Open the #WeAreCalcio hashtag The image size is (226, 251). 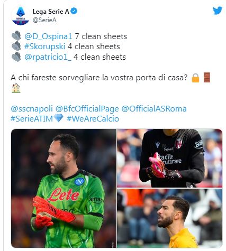(93, 119)
